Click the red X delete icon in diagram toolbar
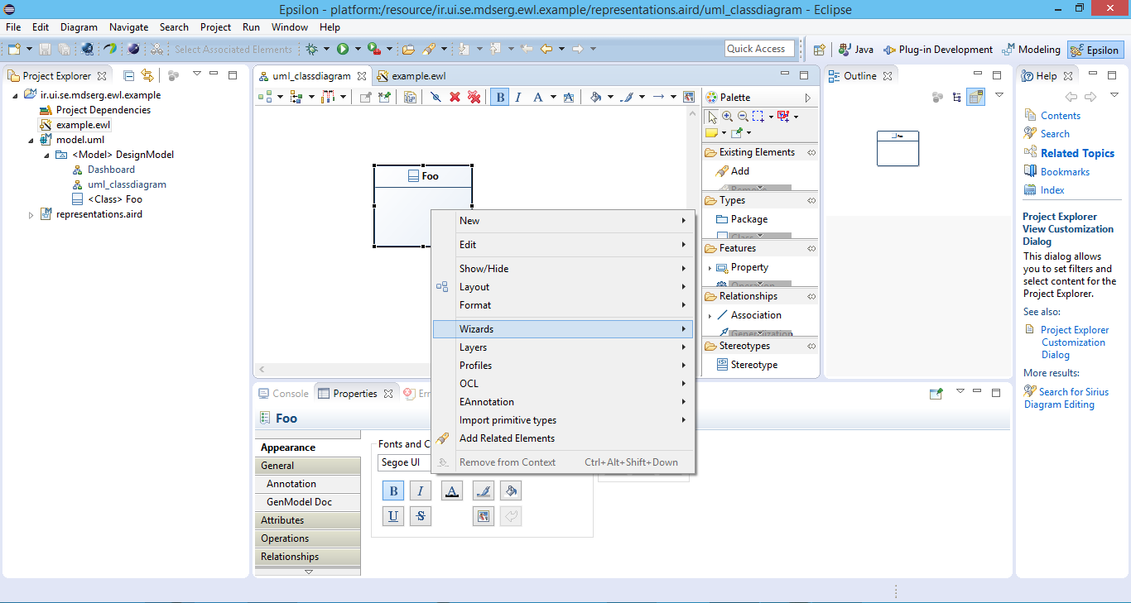Screen dimensions: 1131x603 [x=455, y=98]
